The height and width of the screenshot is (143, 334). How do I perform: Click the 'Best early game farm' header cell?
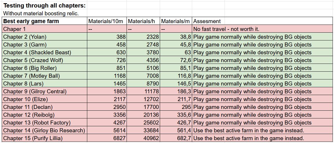click(x=31, y=21)
